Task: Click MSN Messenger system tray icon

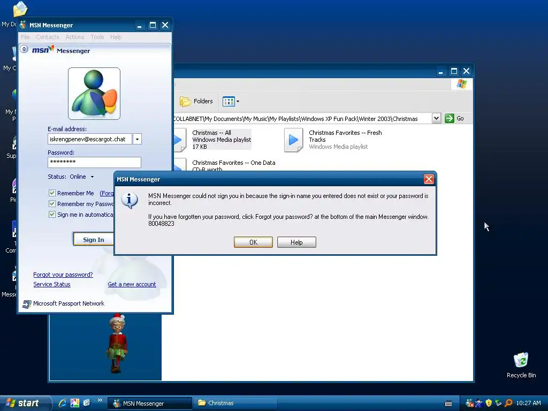Action: click(x=469, y=404)
